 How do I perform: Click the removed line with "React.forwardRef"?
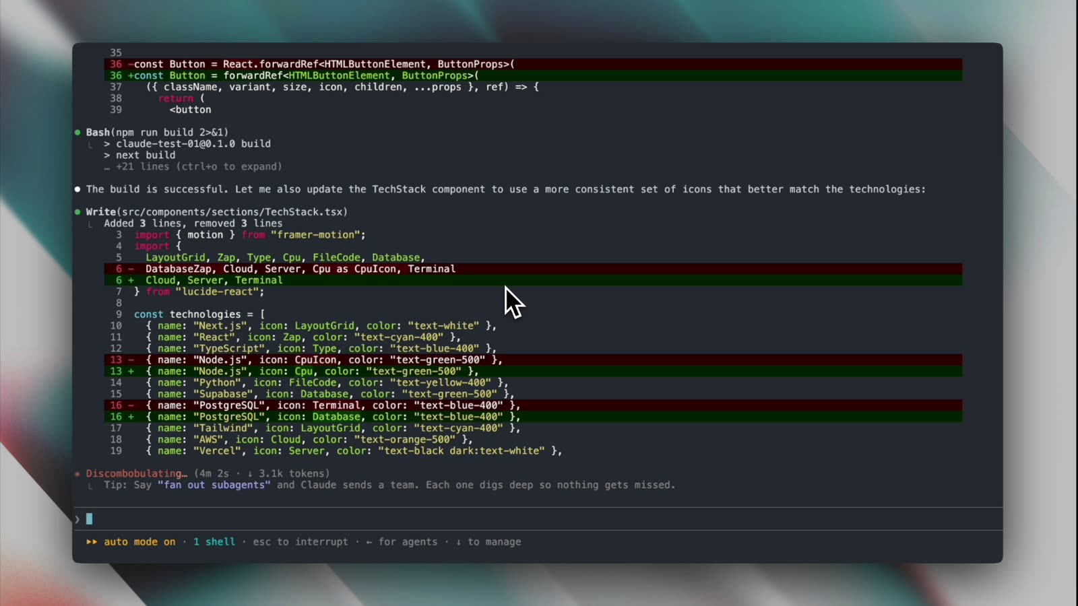[x=533, y=64]
